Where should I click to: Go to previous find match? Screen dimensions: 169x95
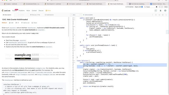point(160,7)
